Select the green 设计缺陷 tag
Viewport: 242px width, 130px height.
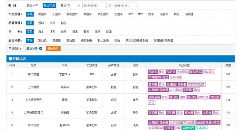(202, 128)
